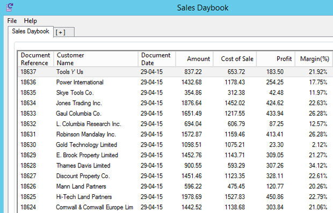
Task: Click margin value 2.12%
Action: click(320, 145)
